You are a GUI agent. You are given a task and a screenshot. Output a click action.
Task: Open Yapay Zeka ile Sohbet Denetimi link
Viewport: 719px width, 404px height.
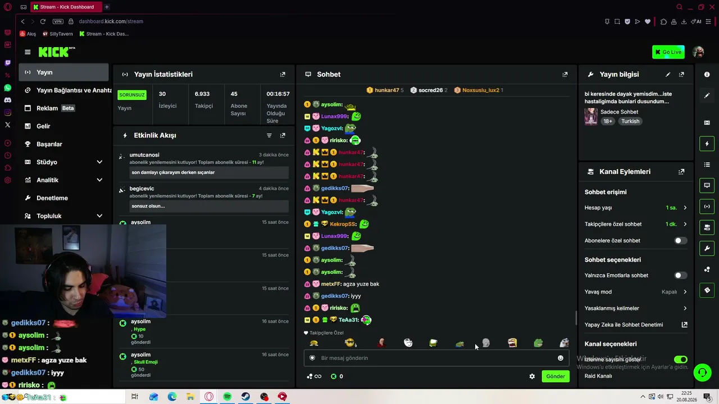click(x=636, y=325)
